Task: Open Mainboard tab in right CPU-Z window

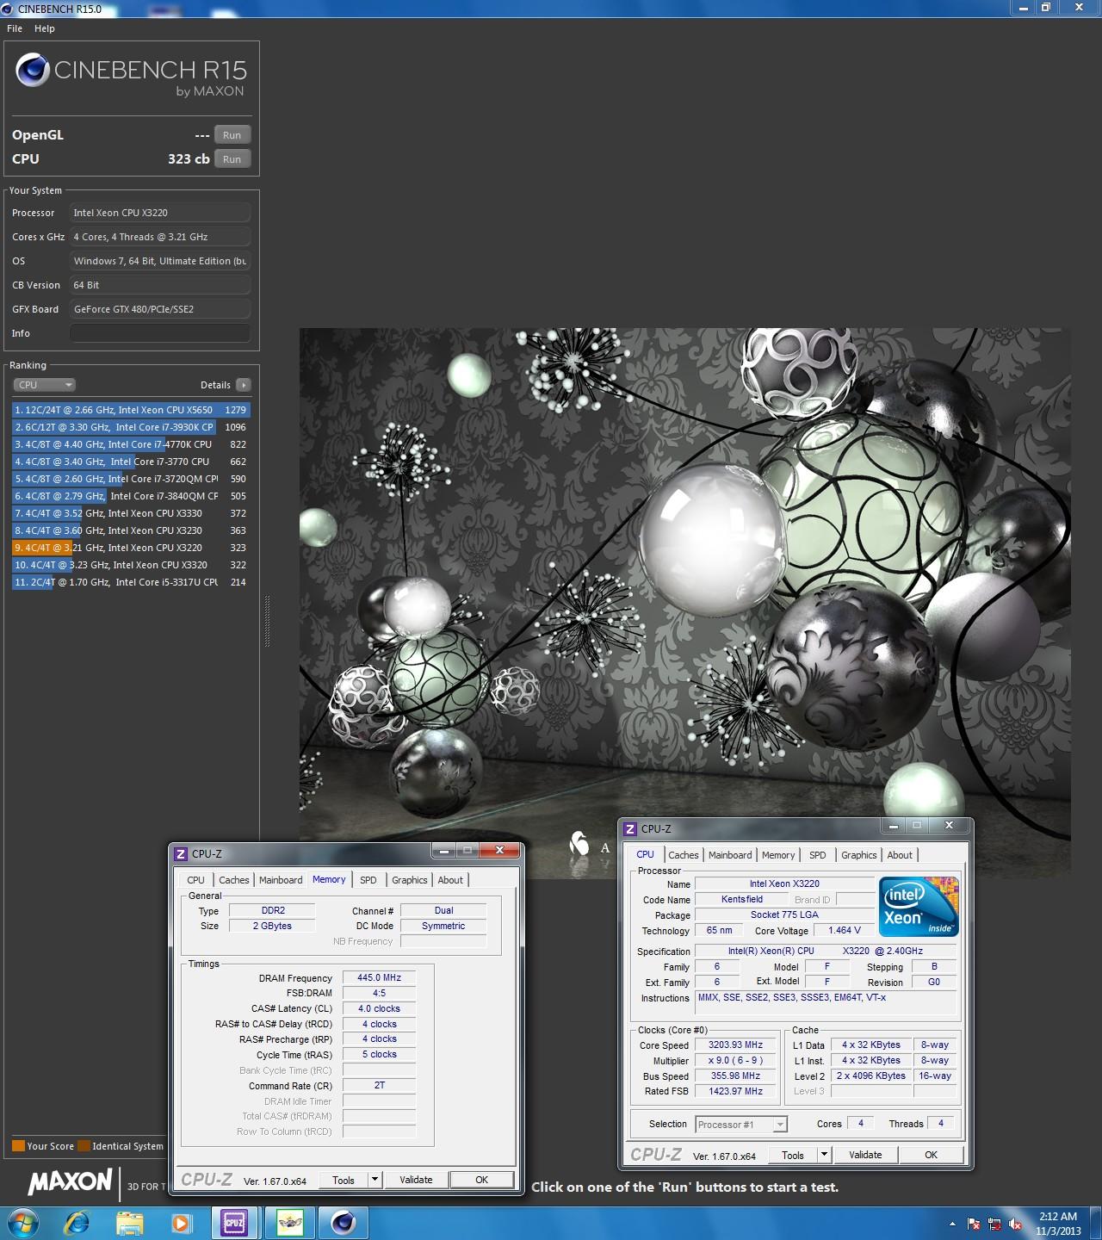Action: click(730, 855)
